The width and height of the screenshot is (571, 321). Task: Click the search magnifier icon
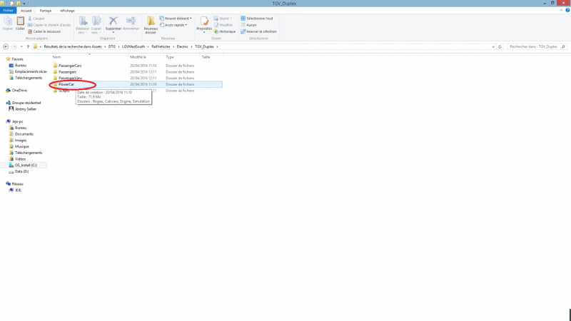coord(563,46)
